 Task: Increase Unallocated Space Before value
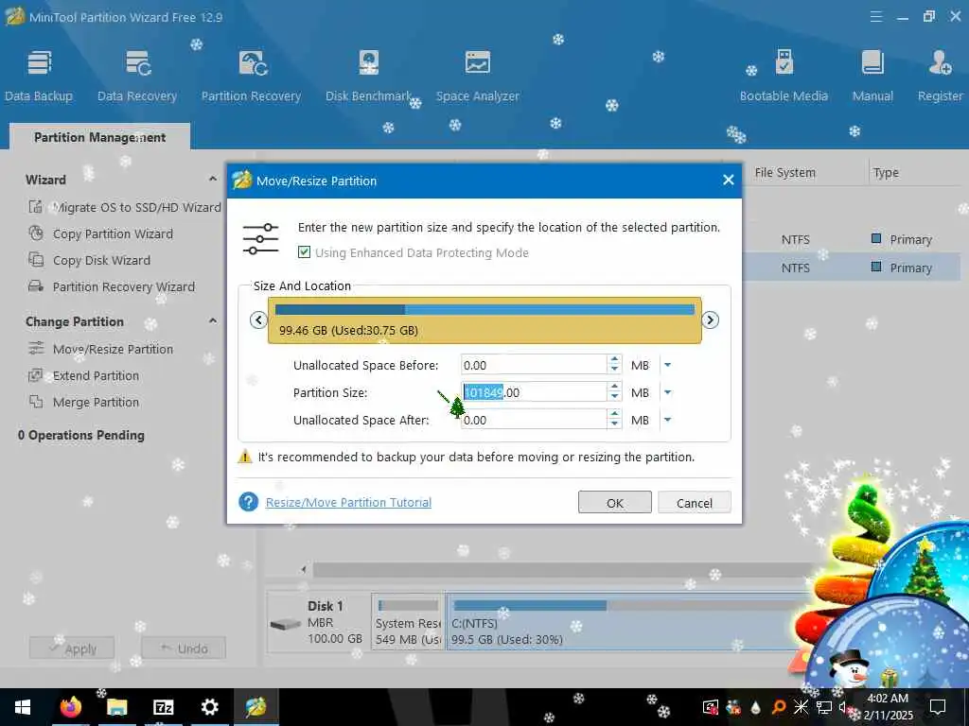click(x=614, y=360)
